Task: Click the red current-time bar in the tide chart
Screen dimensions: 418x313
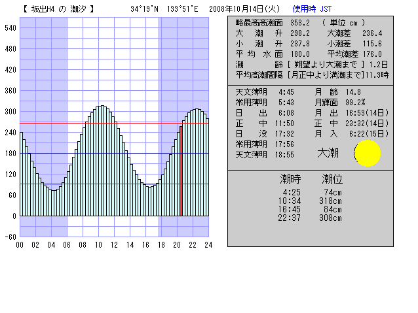Action: click(181, 171)
